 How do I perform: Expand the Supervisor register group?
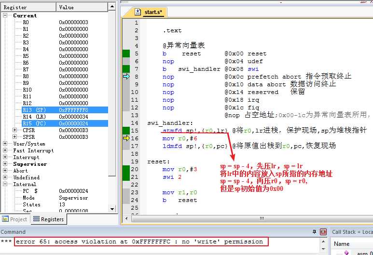[5, 164]
